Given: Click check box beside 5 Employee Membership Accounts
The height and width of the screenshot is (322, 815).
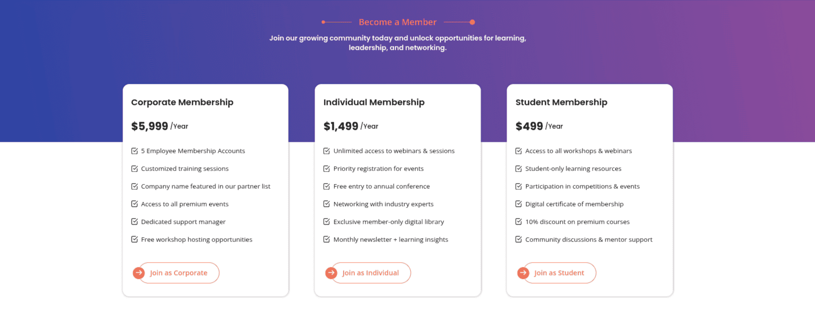Looking at the screenshot, I should (x=135, y=151).
